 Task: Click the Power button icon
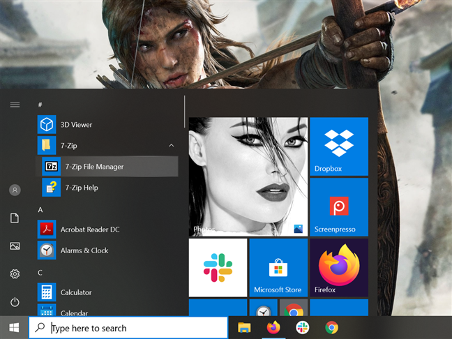[x=15, y=302]
